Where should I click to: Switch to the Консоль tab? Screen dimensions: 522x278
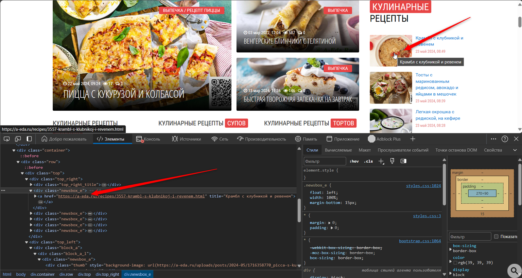click(x=148, y=139)
